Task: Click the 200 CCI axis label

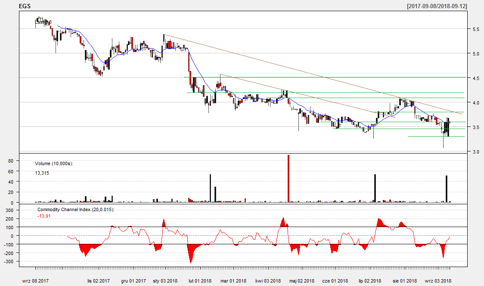Action: click(x=10, y=219)
